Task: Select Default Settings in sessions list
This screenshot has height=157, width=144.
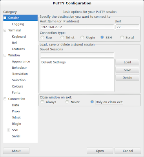Action: coord(53,62)
